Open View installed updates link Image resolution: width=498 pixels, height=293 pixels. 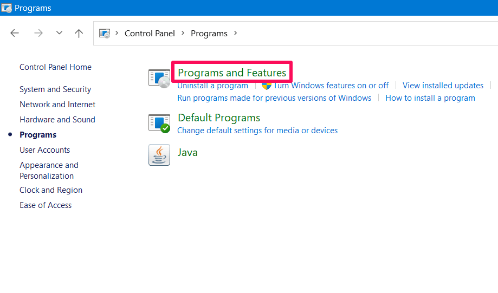[443, 86]
